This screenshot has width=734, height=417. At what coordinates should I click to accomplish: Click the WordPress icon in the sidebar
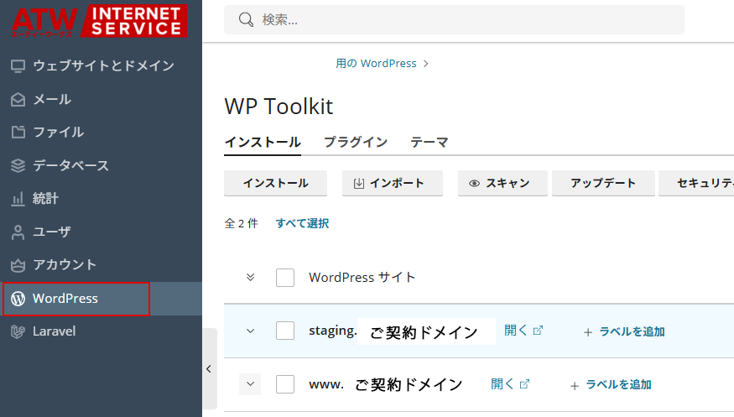pos(18,299)
